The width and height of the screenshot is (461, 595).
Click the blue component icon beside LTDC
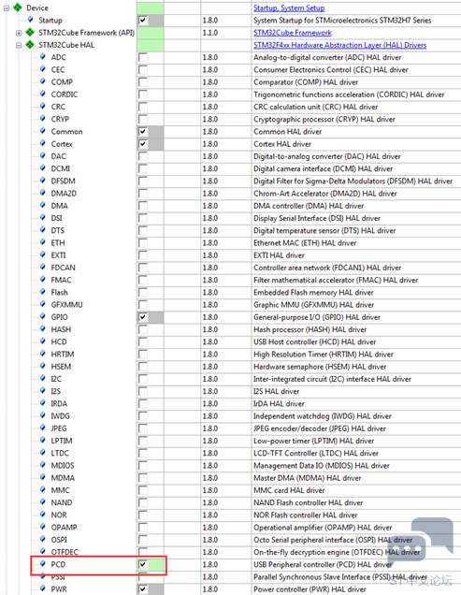42,452
